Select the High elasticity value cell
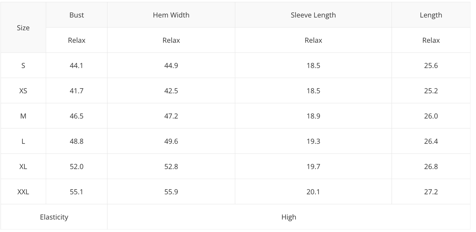This screenshot has height=232, width=476. [289, 217]
